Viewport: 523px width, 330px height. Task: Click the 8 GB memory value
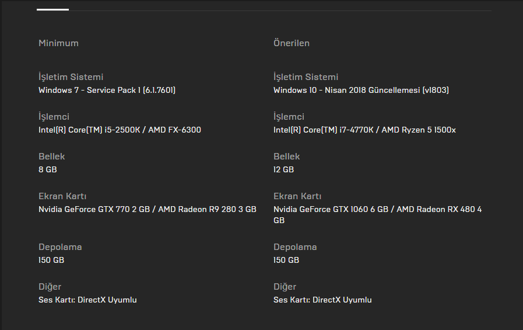coord(48,169)
